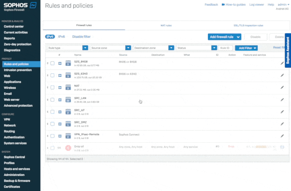Expand the SRC_IoT group with plus
This screenshot has height=191, width=291.
click(x=60, y=112)
